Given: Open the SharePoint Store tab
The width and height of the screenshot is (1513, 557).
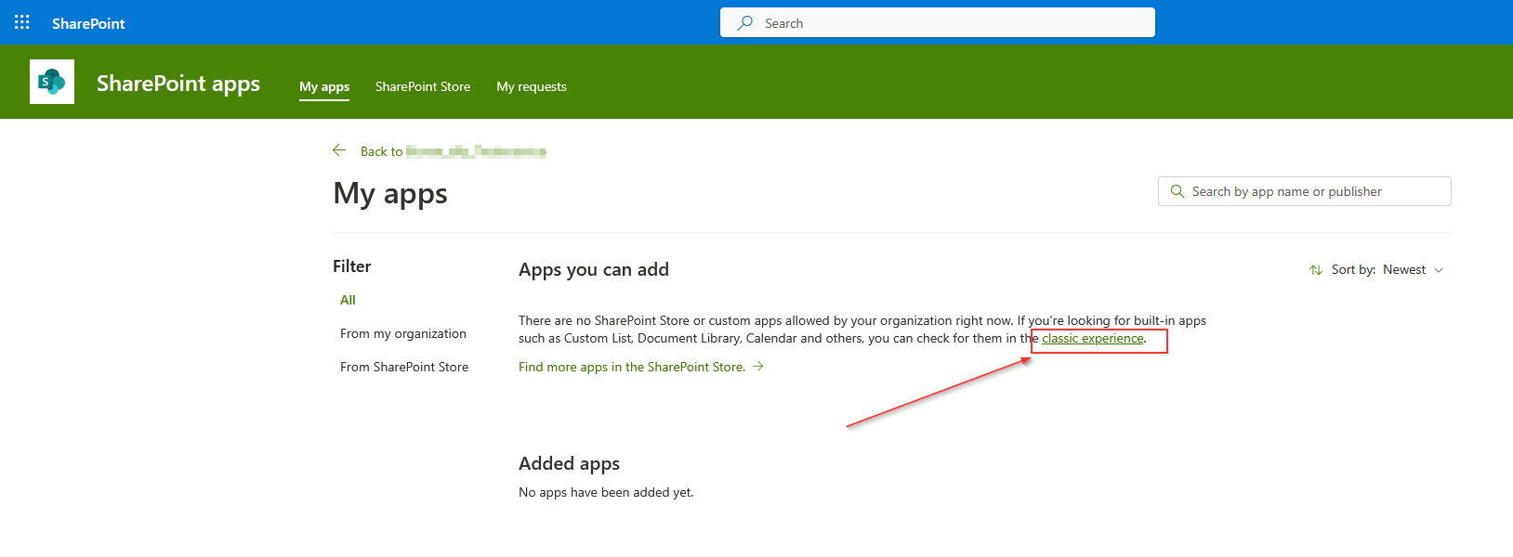Looking at the screenshot, I should [423, 86].
